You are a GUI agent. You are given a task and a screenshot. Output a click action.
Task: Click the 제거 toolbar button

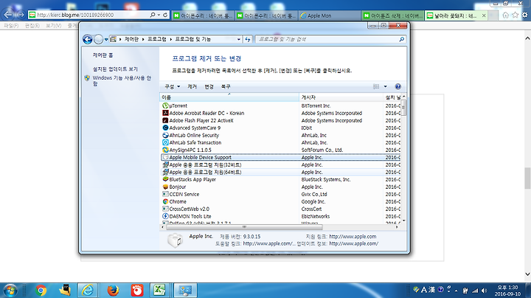192,87
